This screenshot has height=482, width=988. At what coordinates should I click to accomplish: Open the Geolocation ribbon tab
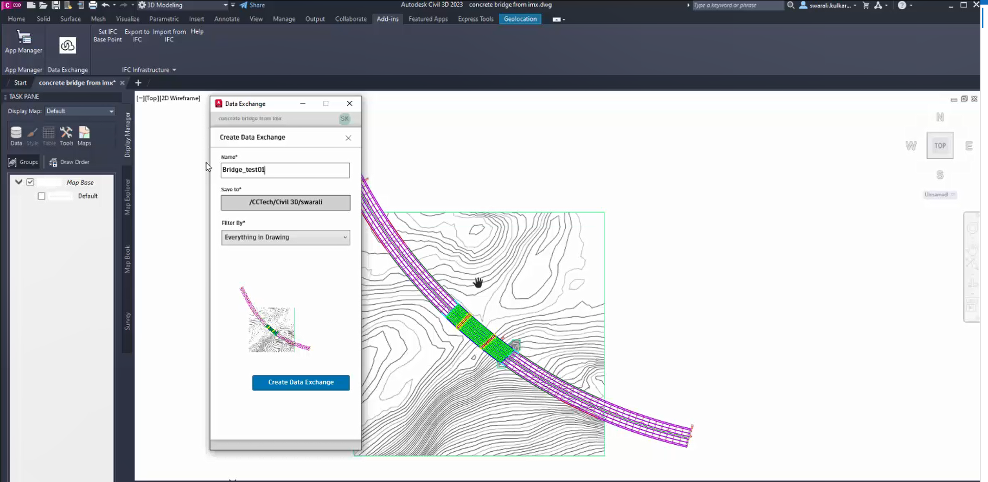click(520, 19)
